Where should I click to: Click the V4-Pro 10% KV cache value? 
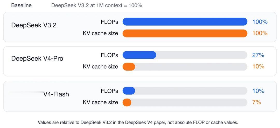point(258,66)
